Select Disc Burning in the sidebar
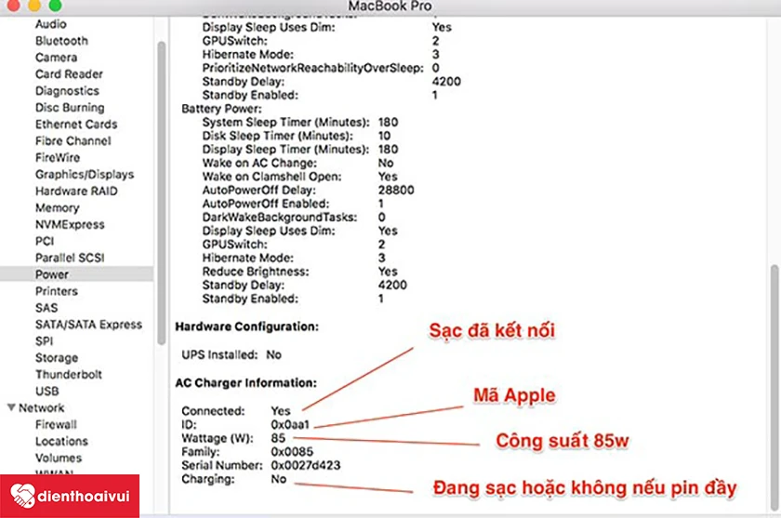Screen dimensions: 781x518 70,108
